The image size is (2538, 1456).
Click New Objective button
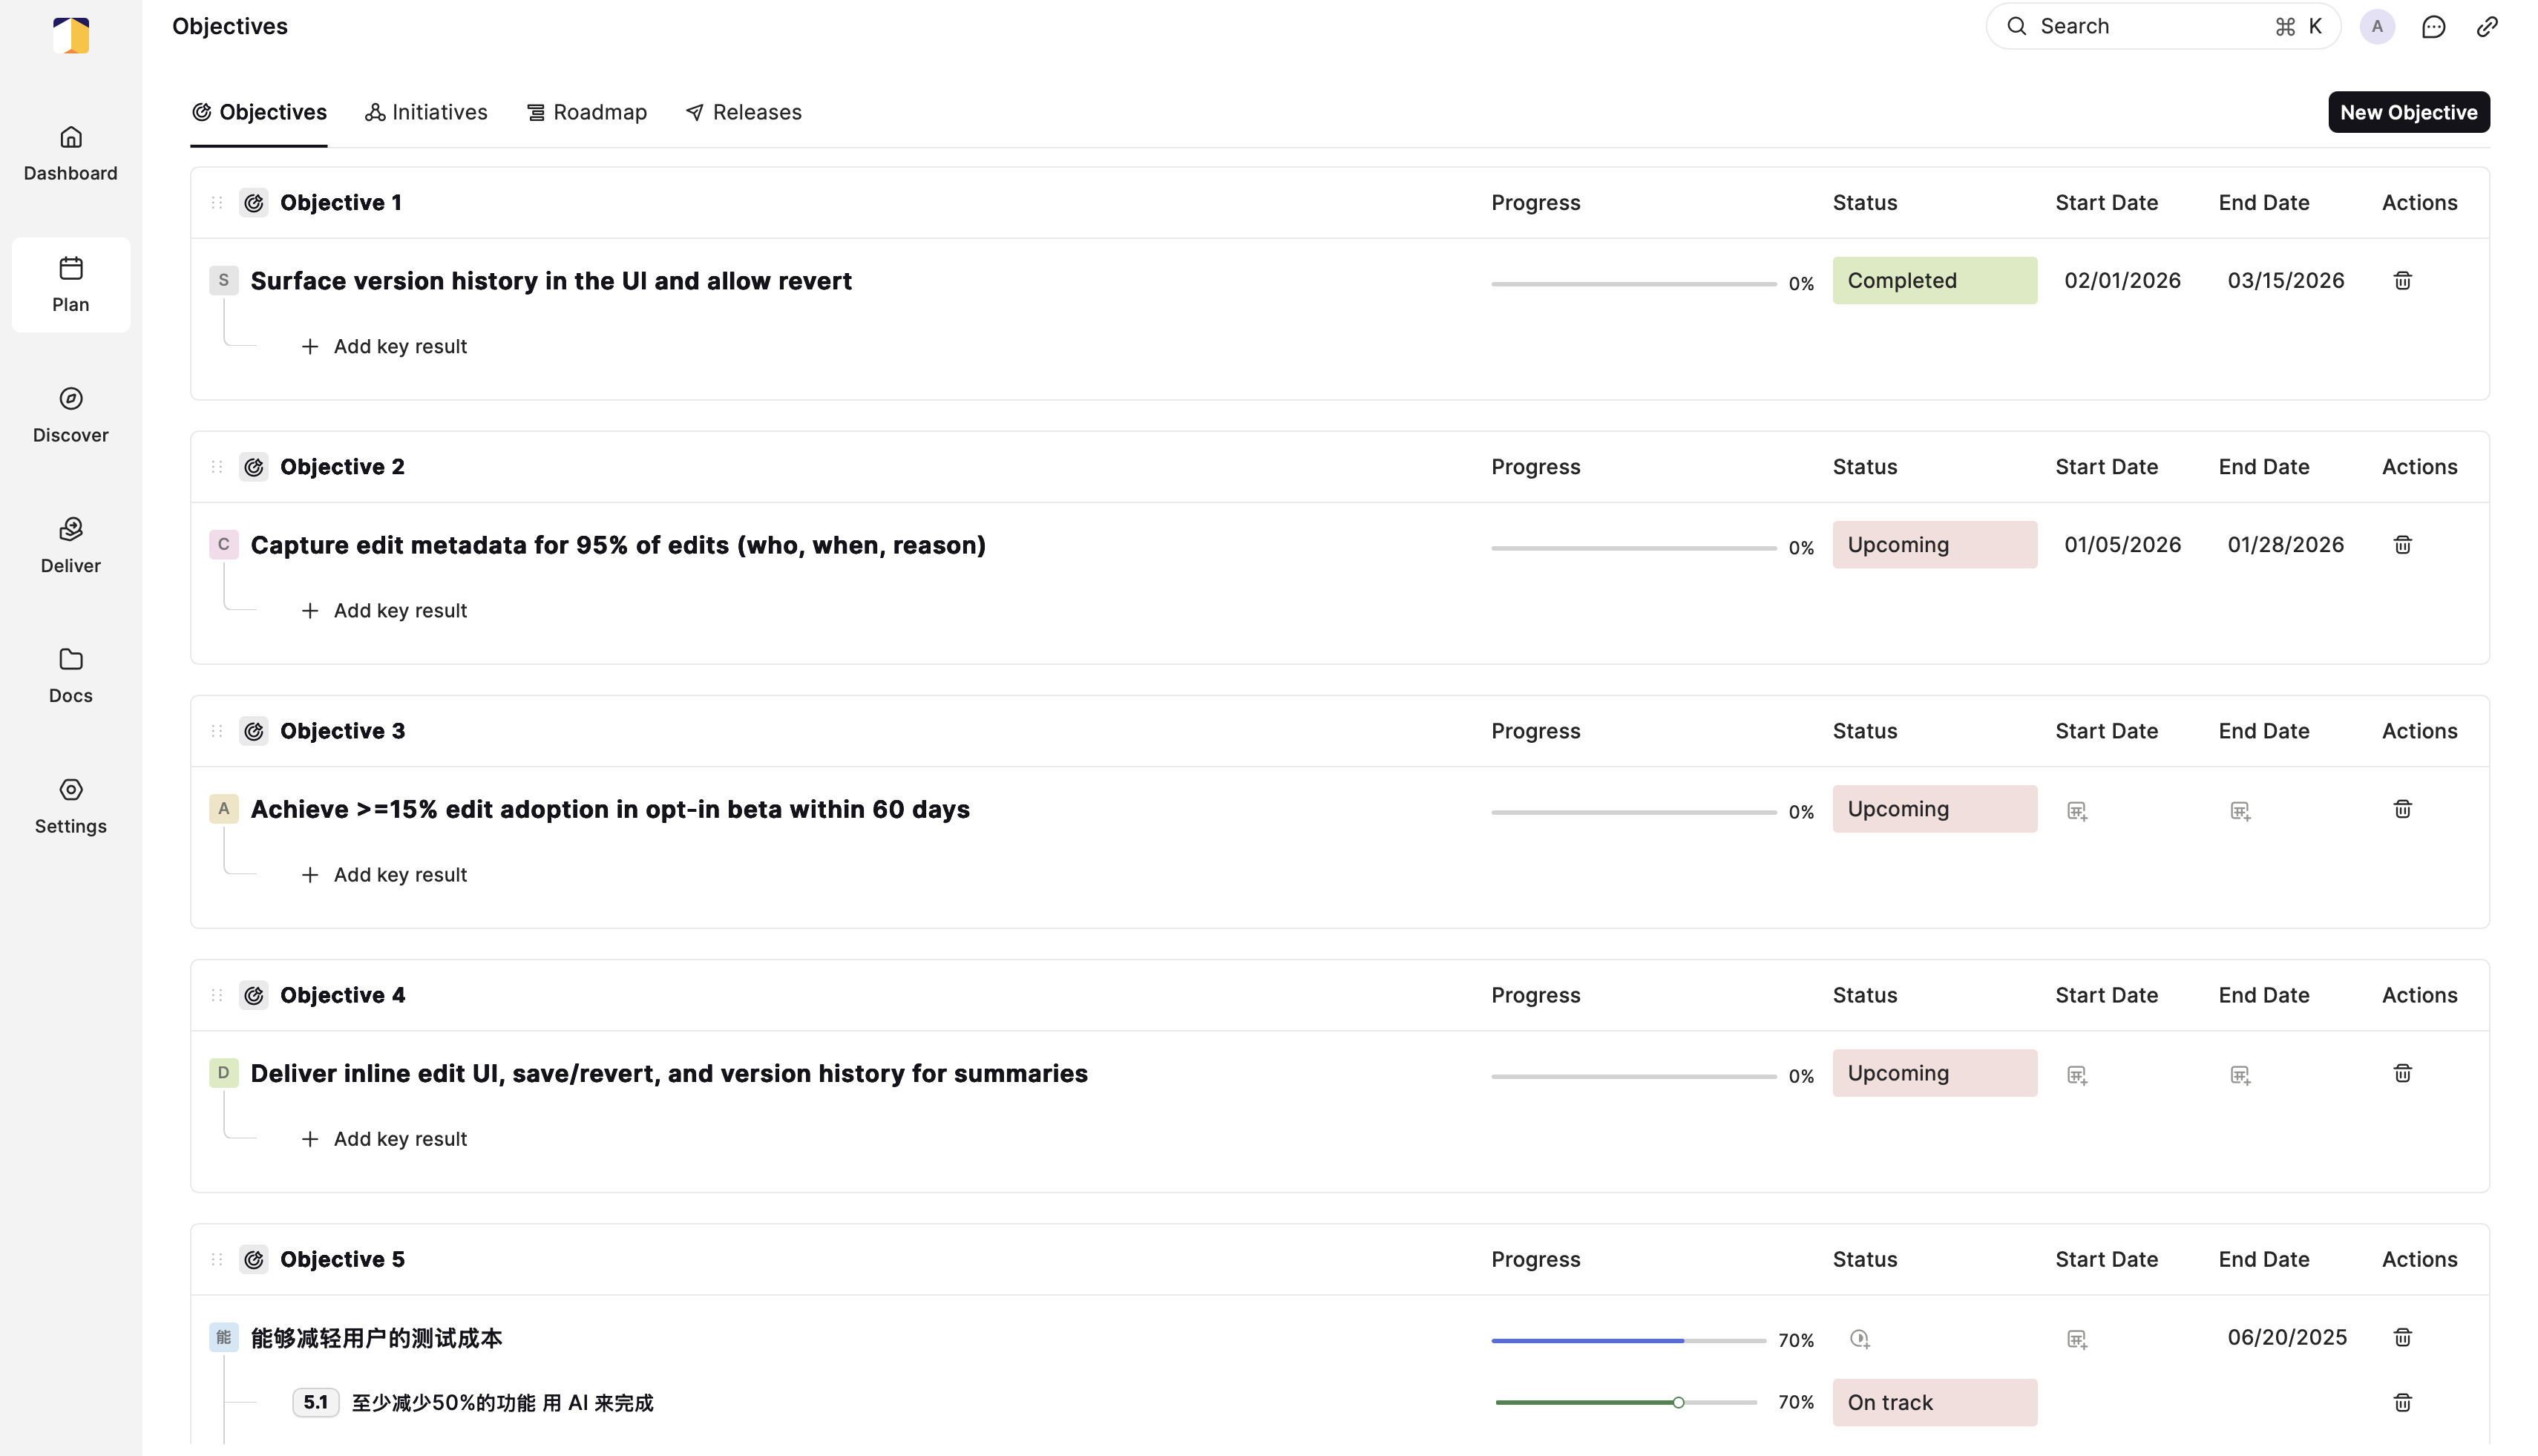[2408, 112]
